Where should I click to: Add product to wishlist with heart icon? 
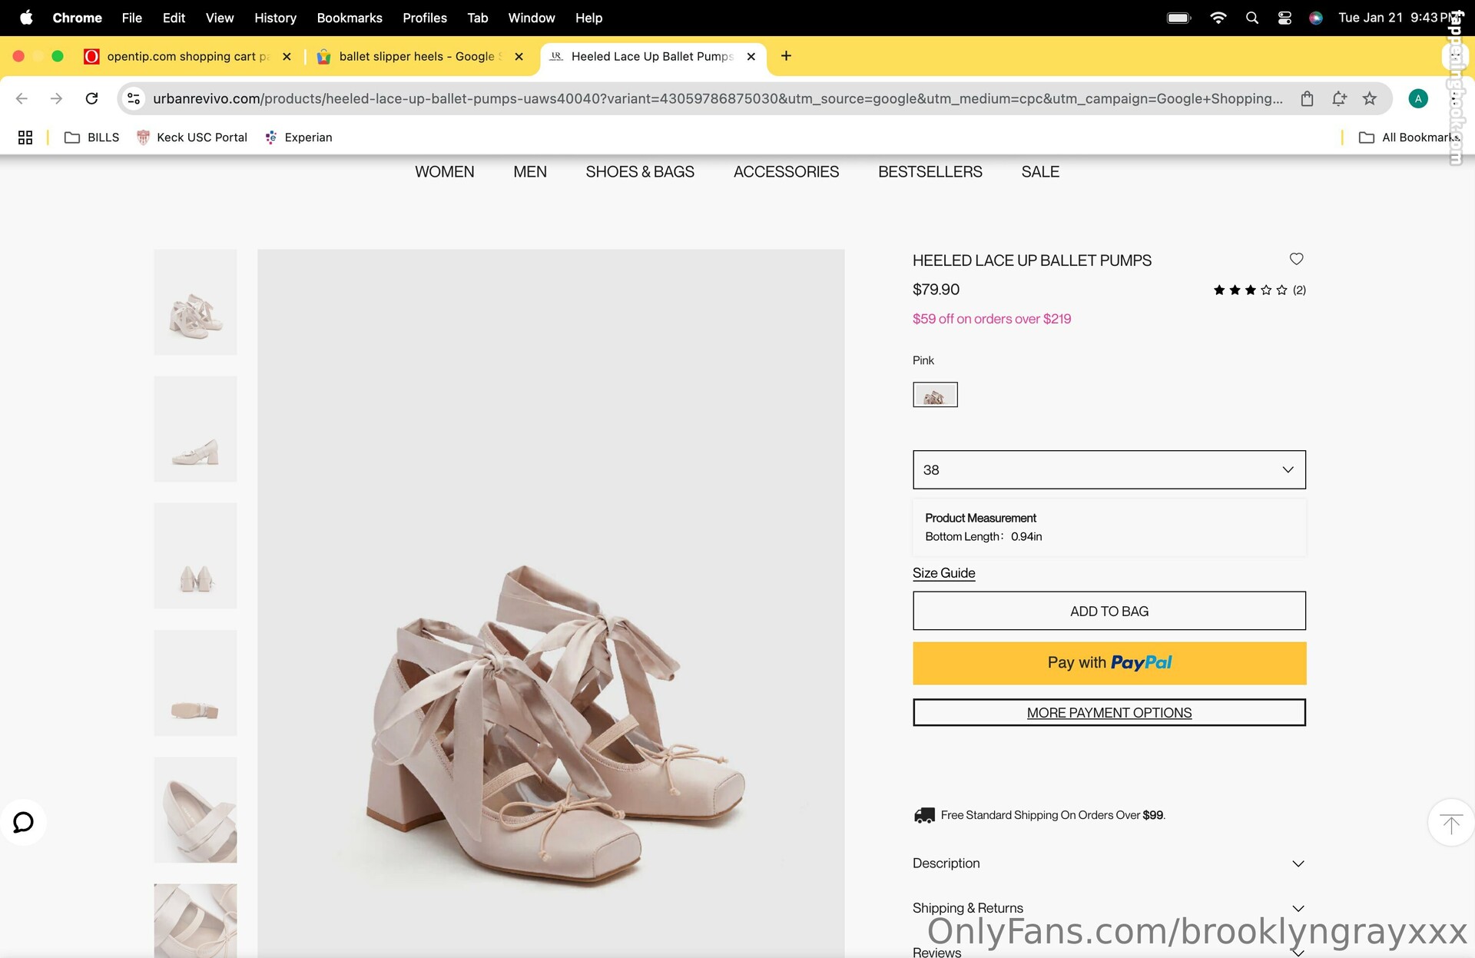coord(1296,259)
